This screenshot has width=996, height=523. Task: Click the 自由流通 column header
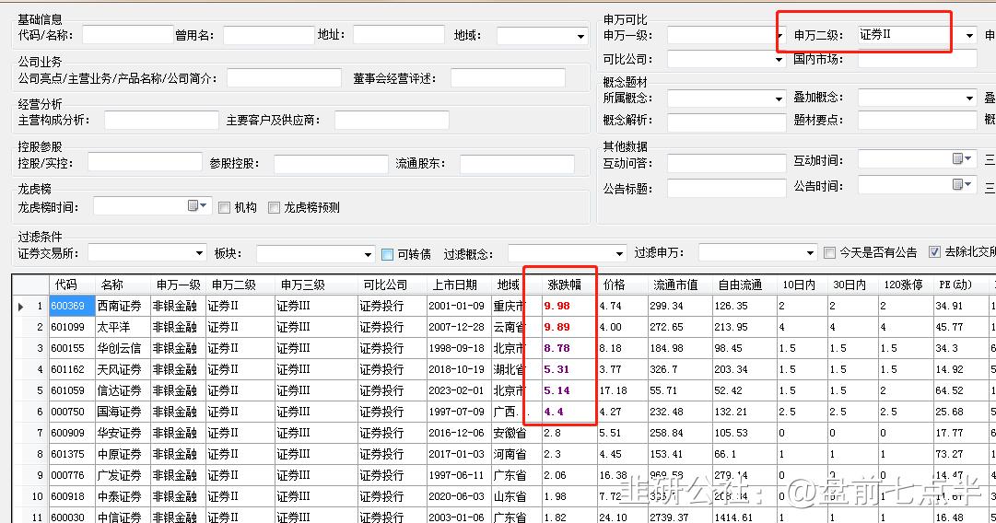point(744,285)
